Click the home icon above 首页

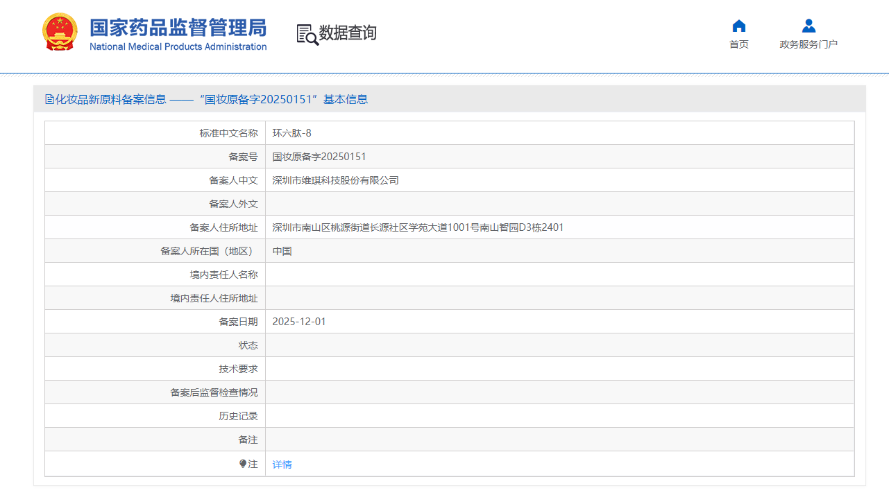click(738, 26)
